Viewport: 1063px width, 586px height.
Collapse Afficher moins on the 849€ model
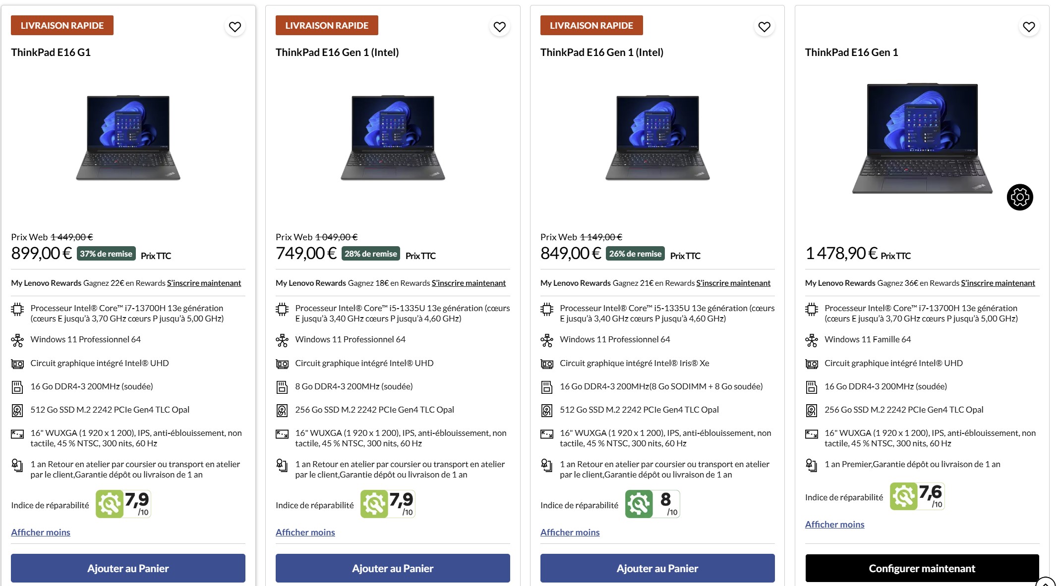click(x=569, y=532)
